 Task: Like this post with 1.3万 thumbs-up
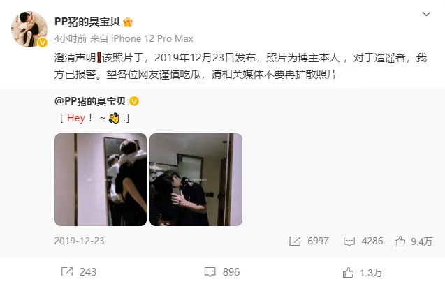tap(348, 273)
